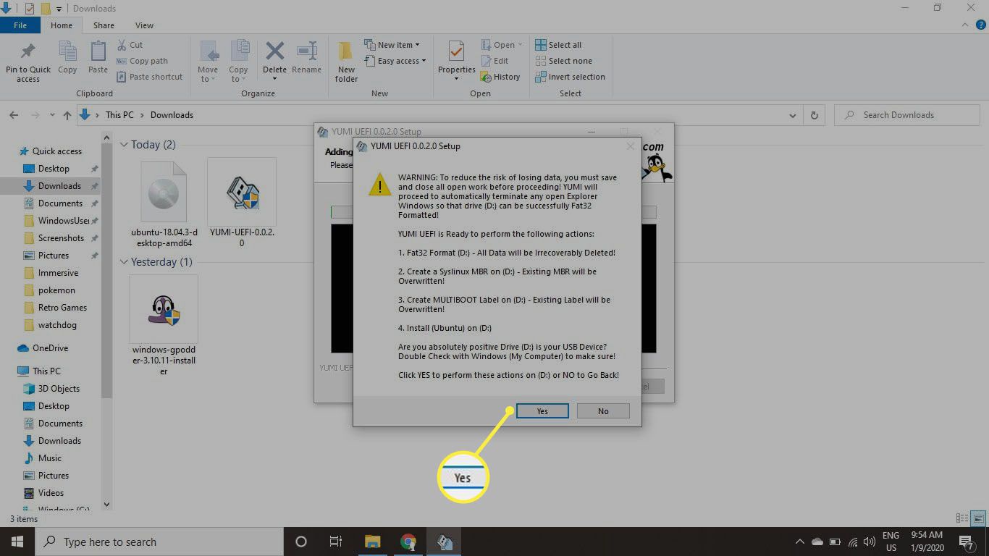This screenshot has height=556, width=989.
Task: Click the refresh button by the address bar
Action: pos(815,115)
